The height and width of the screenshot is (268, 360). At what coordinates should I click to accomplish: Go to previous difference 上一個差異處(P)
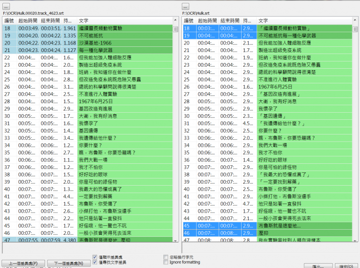[23, 263]
